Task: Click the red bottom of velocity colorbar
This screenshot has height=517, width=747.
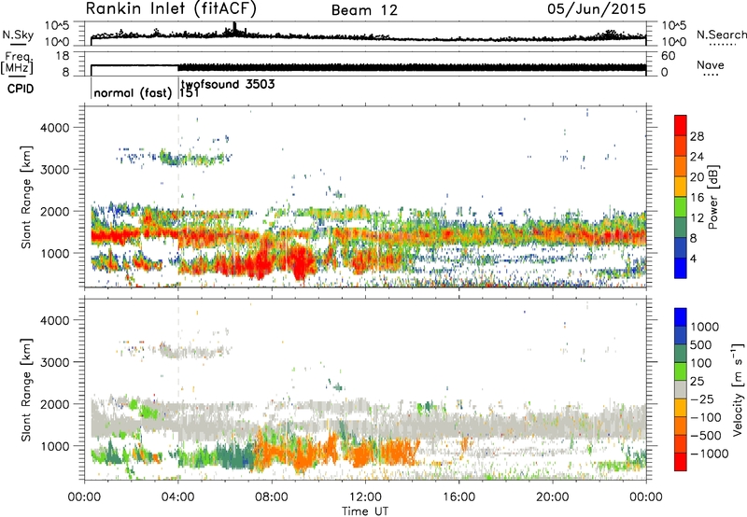Action: click(x=681, y=462)
